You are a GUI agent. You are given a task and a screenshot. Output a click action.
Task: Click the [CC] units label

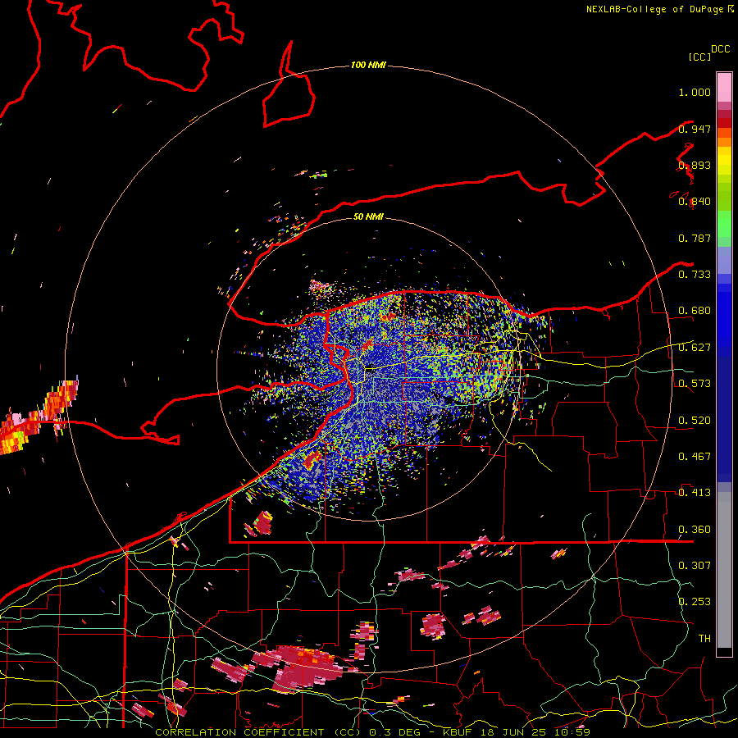click(700, 57)
